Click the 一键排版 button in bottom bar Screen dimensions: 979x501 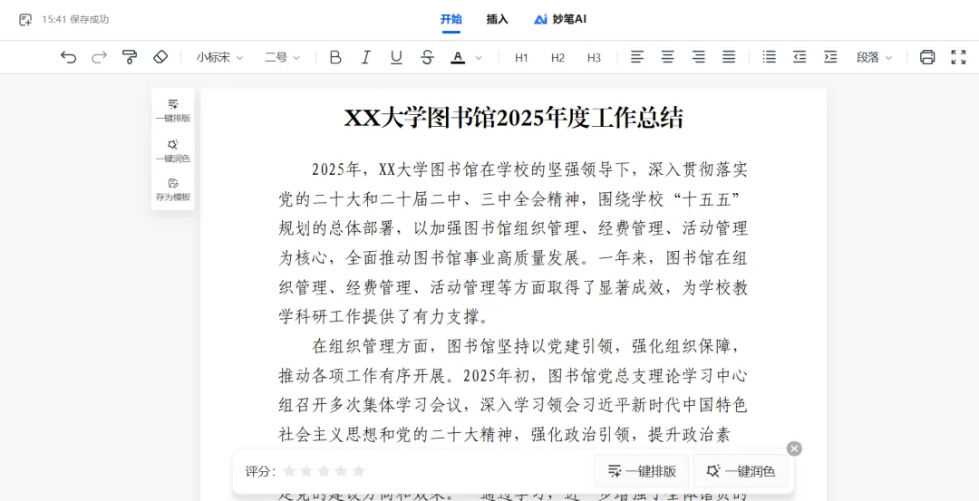[x=641, y=471]
